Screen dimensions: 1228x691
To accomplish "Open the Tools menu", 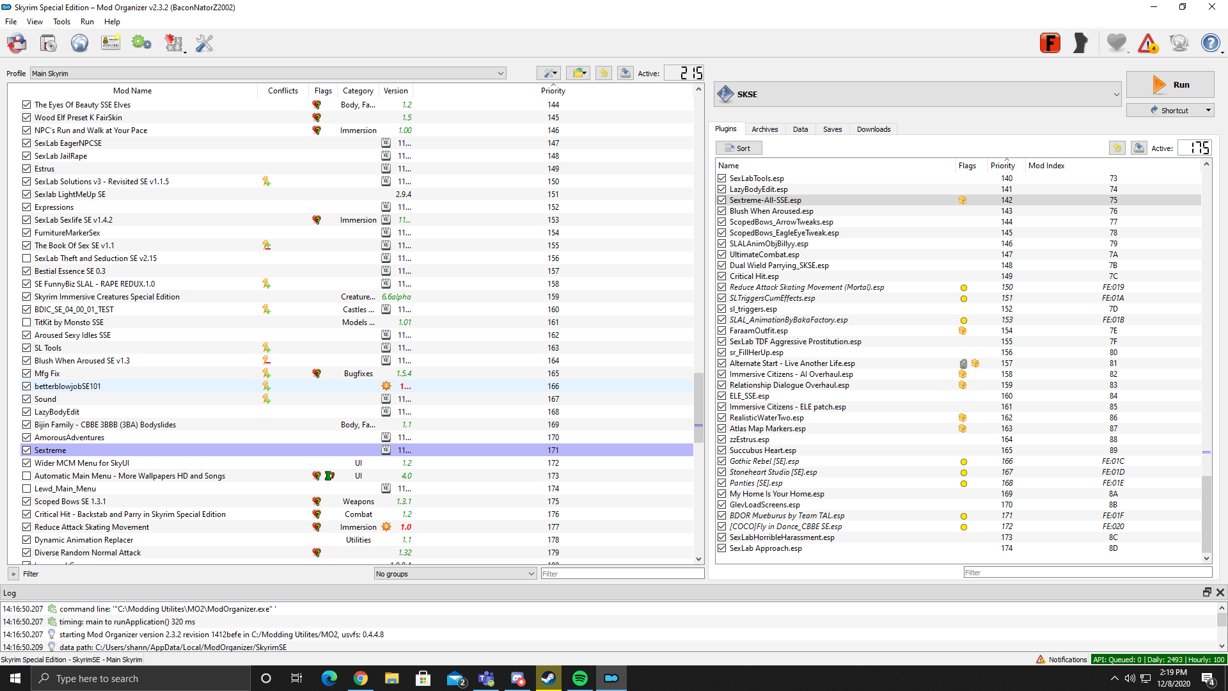I will (x=62, y=22).
